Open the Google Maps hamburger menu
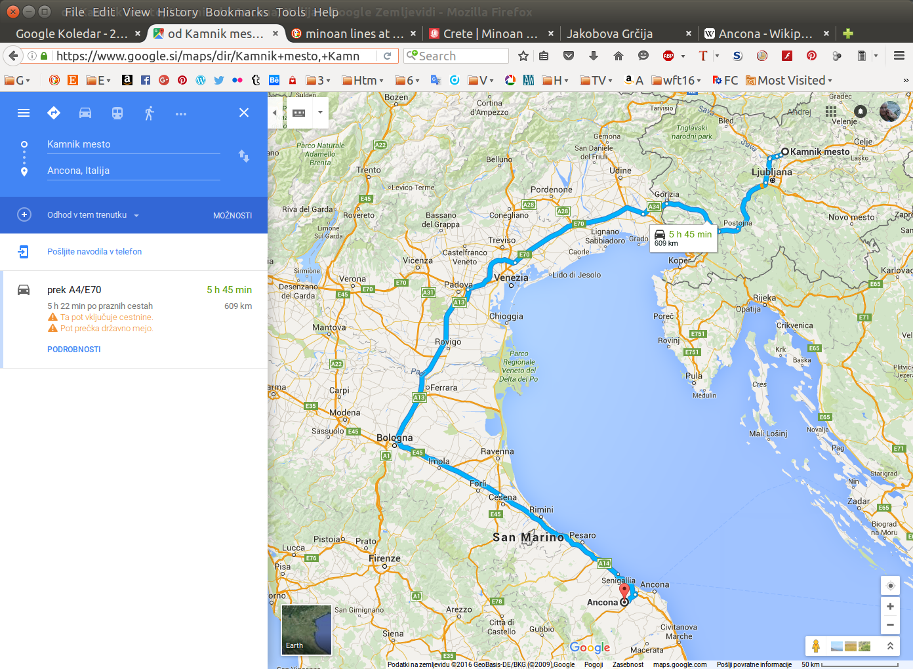The image size is (913, 669). point(24,113)
